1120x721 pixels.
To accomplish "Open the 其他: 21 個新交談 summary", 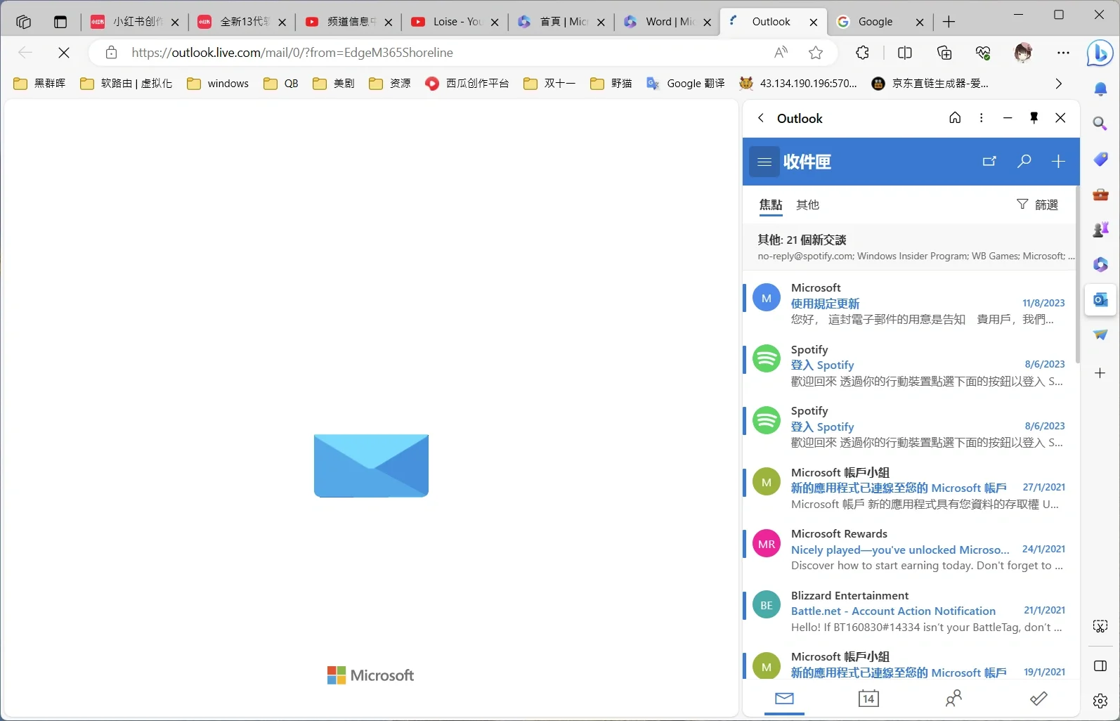I will [909, 247].
